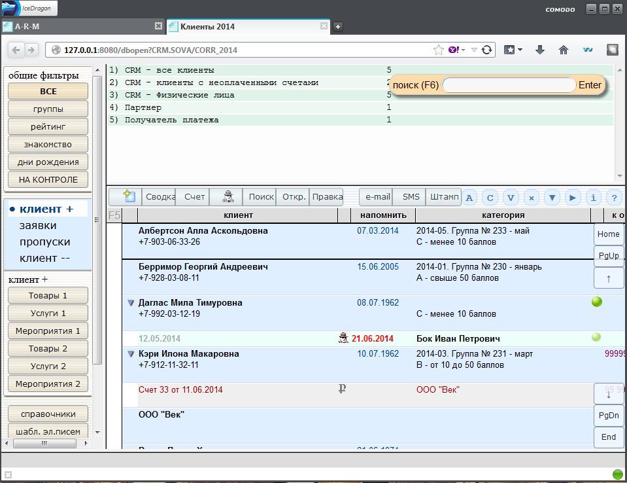Open the bookmarks menu star icon
Screen dimensions: 627x483
pos(509,50)
